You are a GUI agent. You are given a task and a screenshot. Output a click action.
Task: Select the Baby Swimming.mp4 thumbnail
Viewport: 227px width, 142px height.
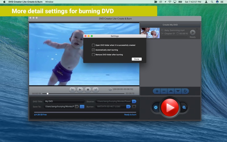point(150,33)
